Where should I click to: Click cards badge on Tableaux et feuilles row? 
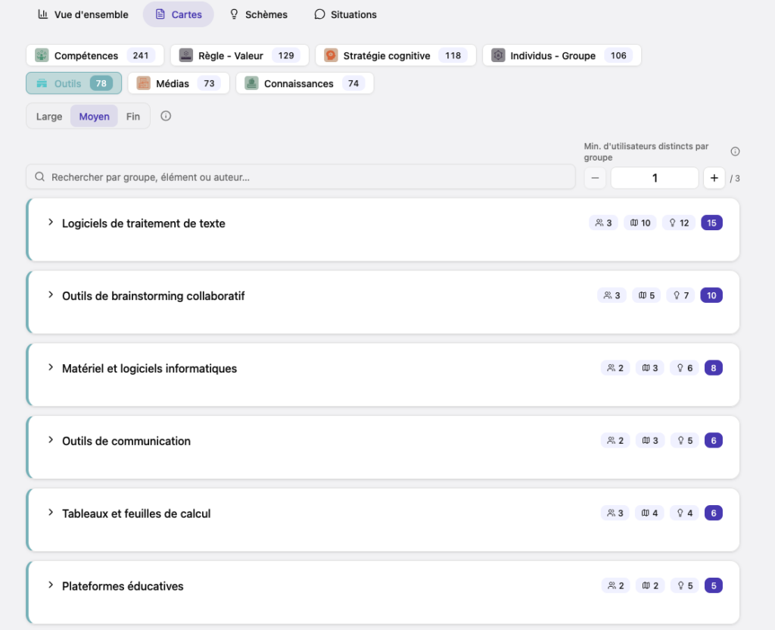tap(649, 513)
